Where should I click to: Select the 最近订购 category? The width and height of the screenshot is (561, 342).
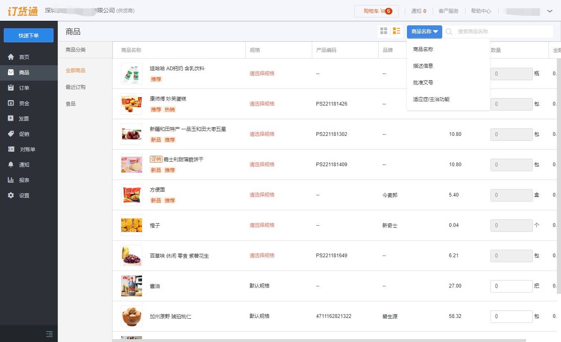(x=76, y=87)
